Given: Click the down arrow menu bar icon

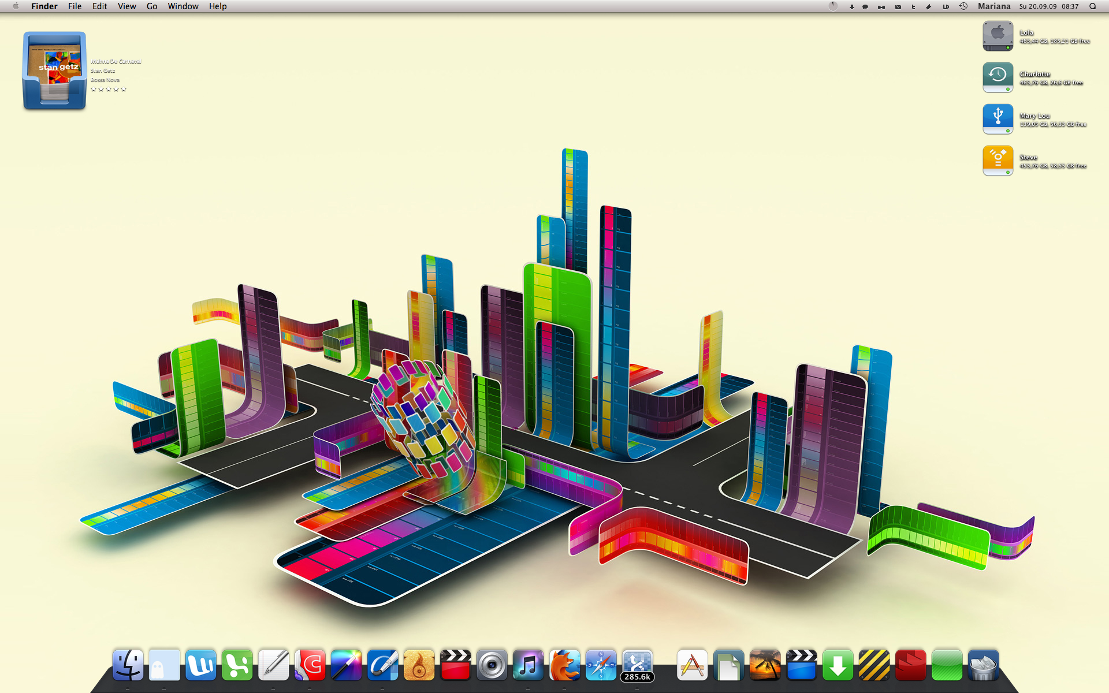Looking at the screenshot, I should point(851,7).
